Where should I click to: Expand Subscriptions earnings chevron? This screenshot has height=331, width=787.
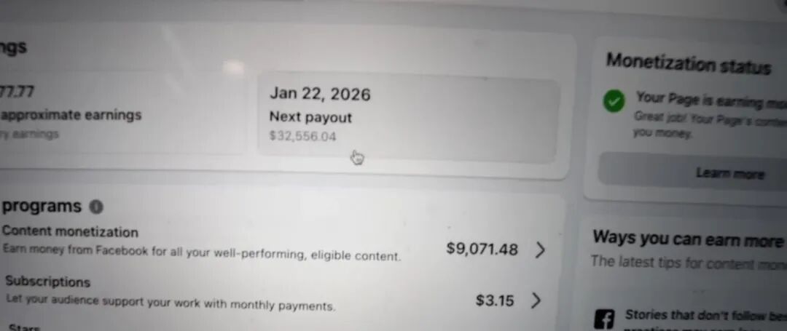(536, 300)
